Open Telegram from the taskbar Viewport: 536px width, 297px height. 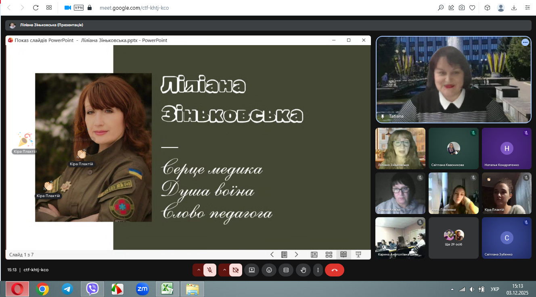coord(67,289)
